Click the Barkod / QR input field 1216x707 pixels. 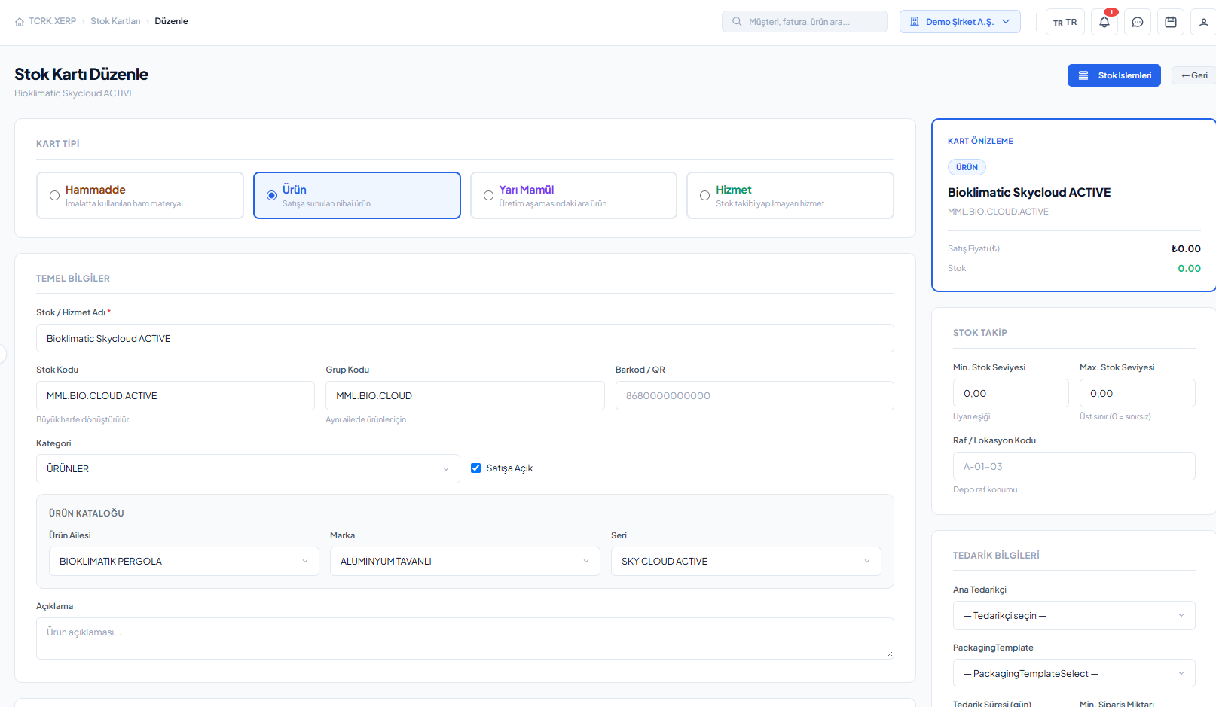tap(755, 395)
